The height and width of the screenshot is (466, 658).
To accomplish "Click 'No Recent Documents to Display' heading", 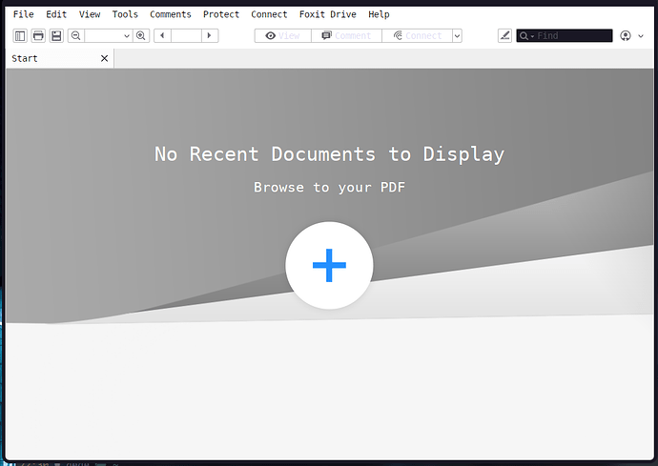I will click(x=329, y=154).
